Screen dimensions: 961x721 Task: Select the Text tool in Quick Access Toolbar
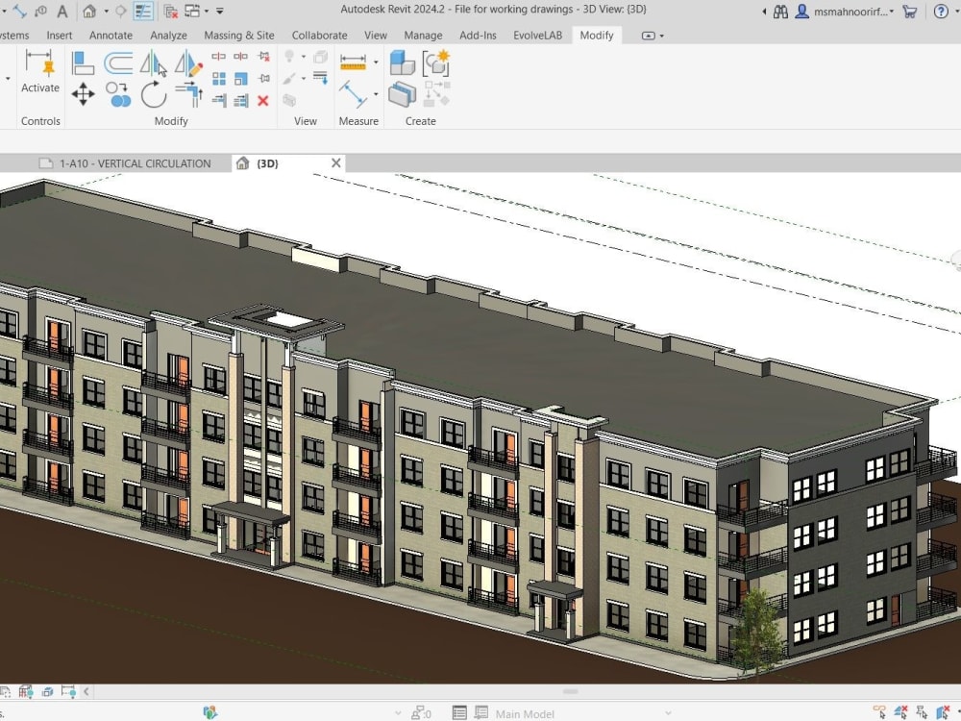tap(62, 12)
